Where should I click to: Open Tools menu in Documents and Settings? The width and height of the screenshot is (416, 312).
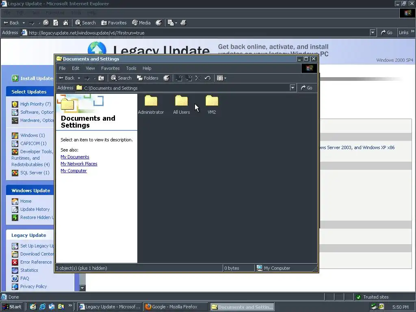[x=131, y=68]
